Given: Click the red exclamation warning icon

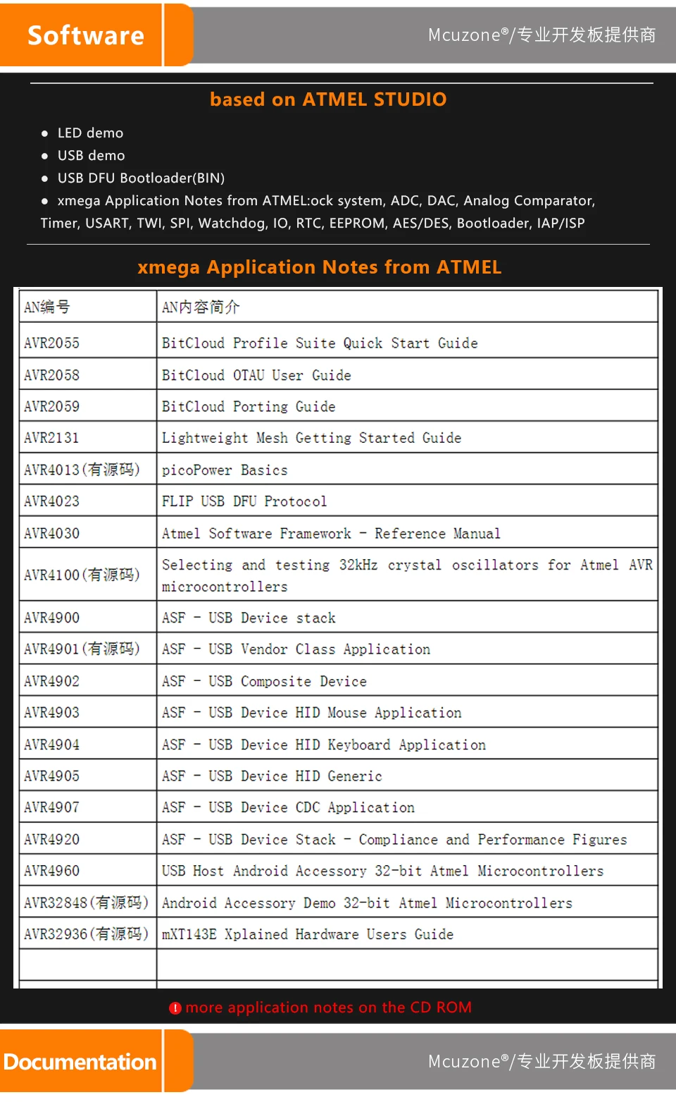Looking at the screenshot, I should [175, 1008].
